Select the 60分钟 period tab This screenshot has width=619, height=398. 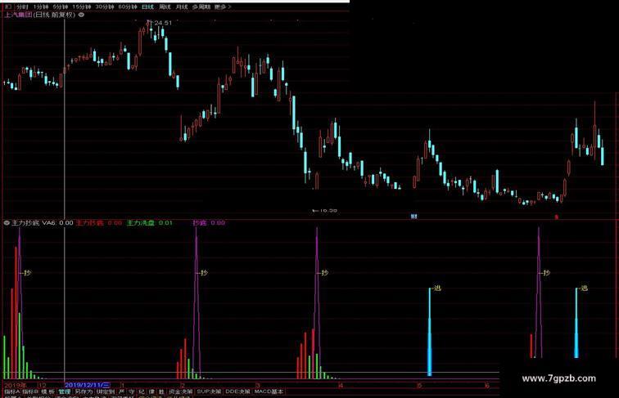click(x=128, y=7)
